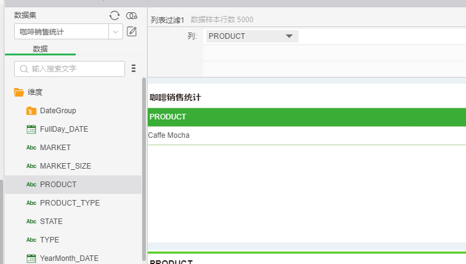Collapse the 维度 dimension group
Screen dimensions: 466x264
34,92
